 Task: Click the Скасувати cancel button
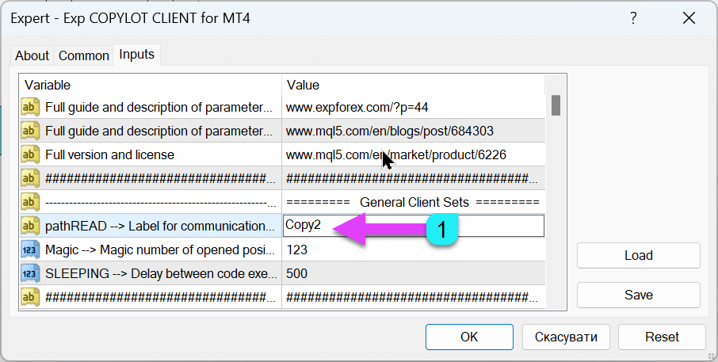(x=565, y=337)
